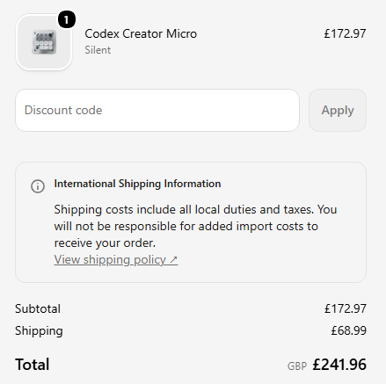Viewport: 386px width, 384px height.
Task: Click the shipping duties and taxes paragraph
Action: click(195, 226)
